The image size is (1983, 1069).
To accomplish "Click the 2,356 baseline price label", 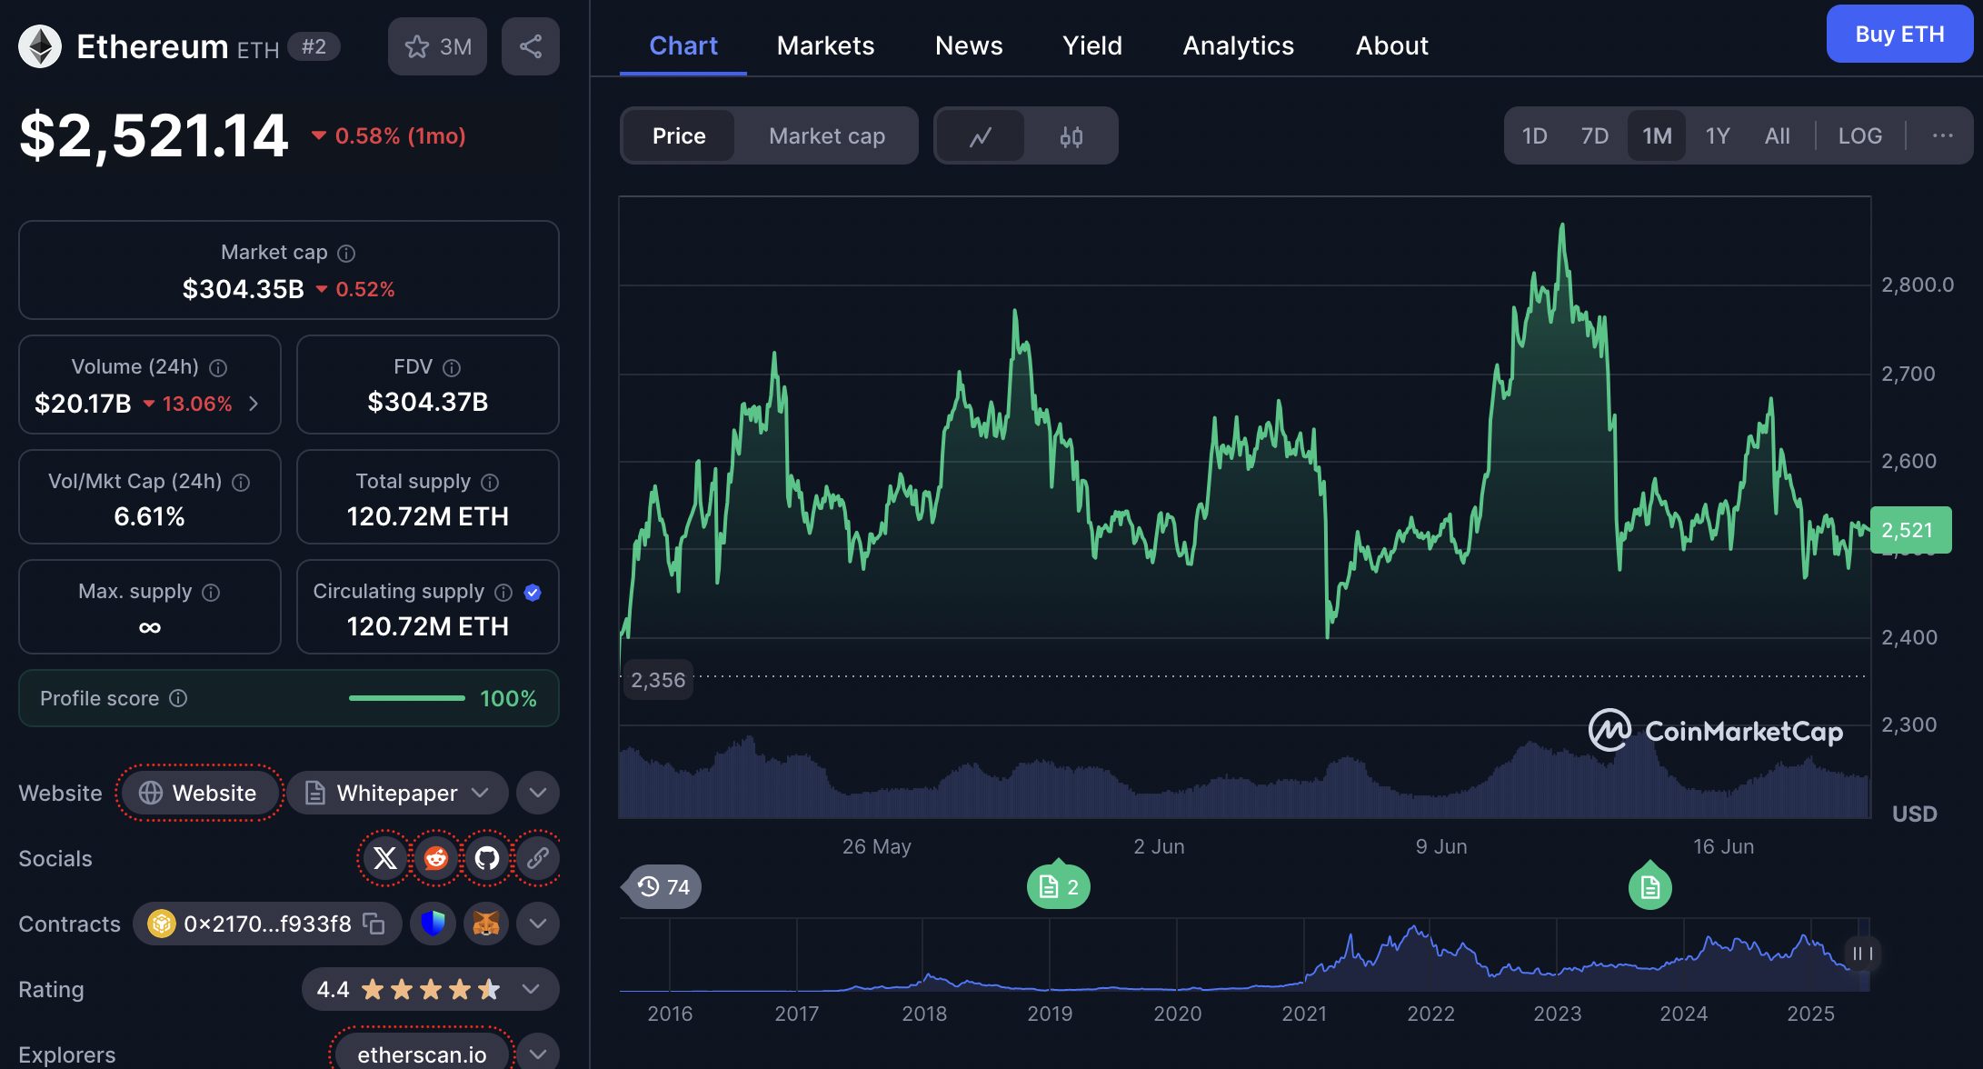I will (658, 680).
